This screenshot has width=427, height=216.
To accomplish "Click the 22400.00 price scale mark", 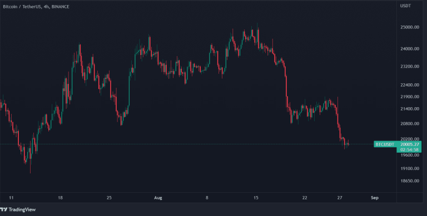I will point(410,85).
